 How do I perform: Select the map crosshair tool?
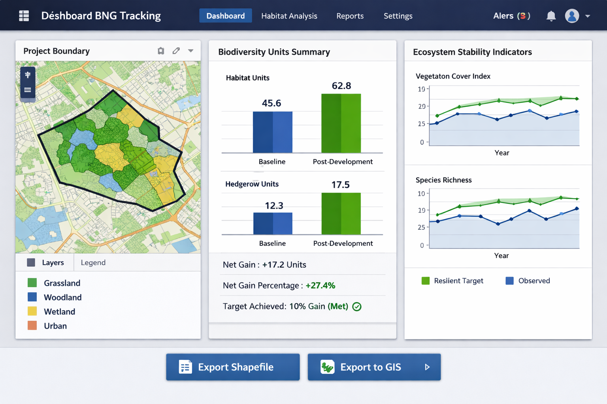(x=27, y=74)
